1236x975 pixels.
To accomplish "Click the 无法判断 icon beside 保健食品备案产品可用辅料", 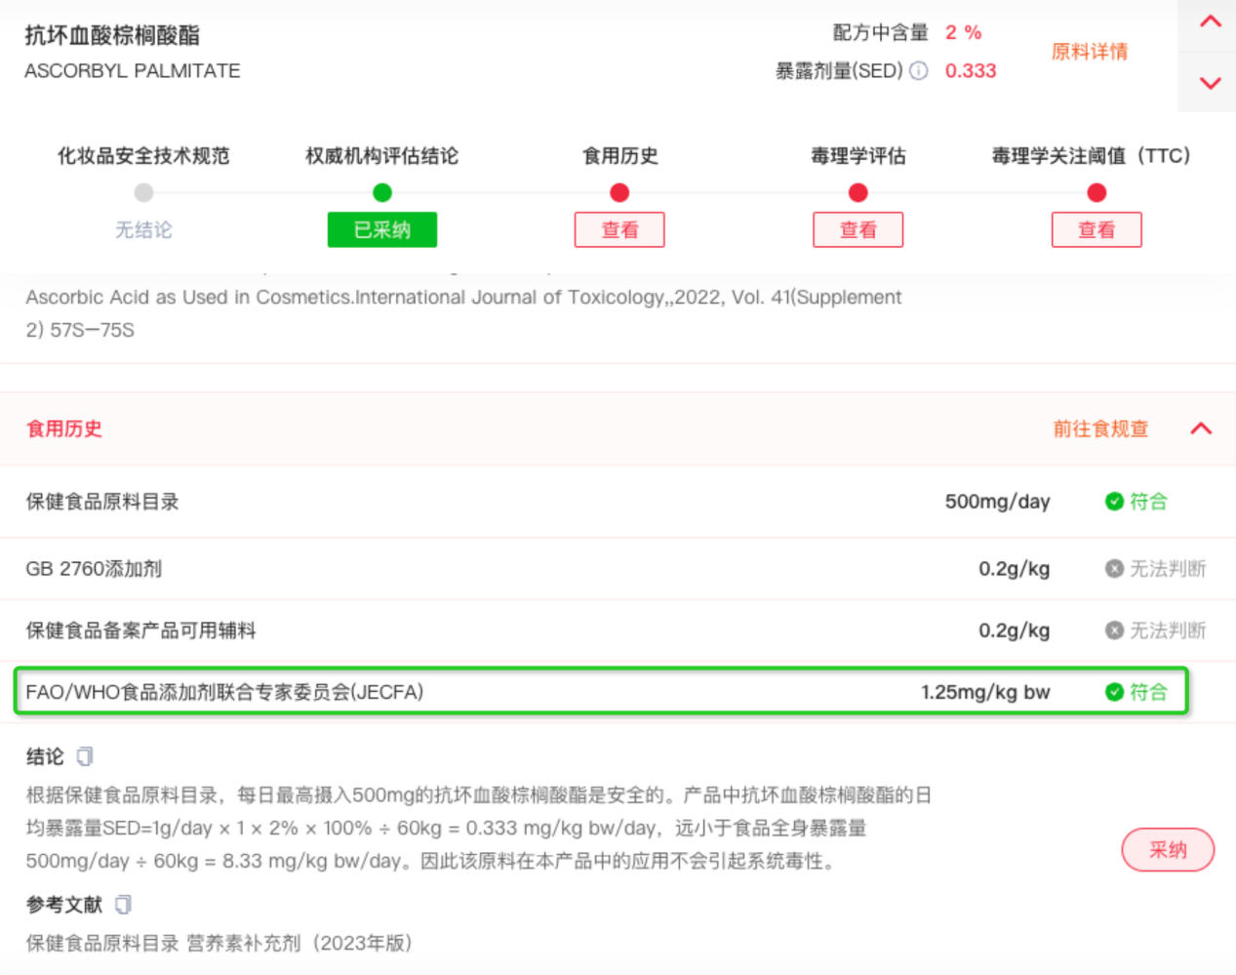I will click(x=1113, y=630).
